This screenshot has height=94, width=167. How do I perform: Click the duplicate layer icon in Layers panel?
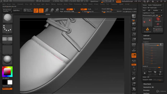click(155, 72)
